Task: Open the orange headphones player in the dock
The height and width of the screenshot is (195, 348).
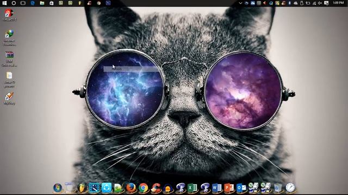Action: [x=168, y=188]
